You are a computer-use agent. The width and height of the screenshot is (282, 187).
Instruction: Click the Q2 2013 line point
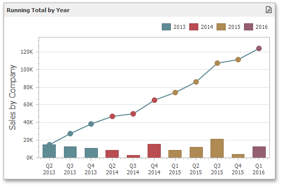[x=50, y=144]
